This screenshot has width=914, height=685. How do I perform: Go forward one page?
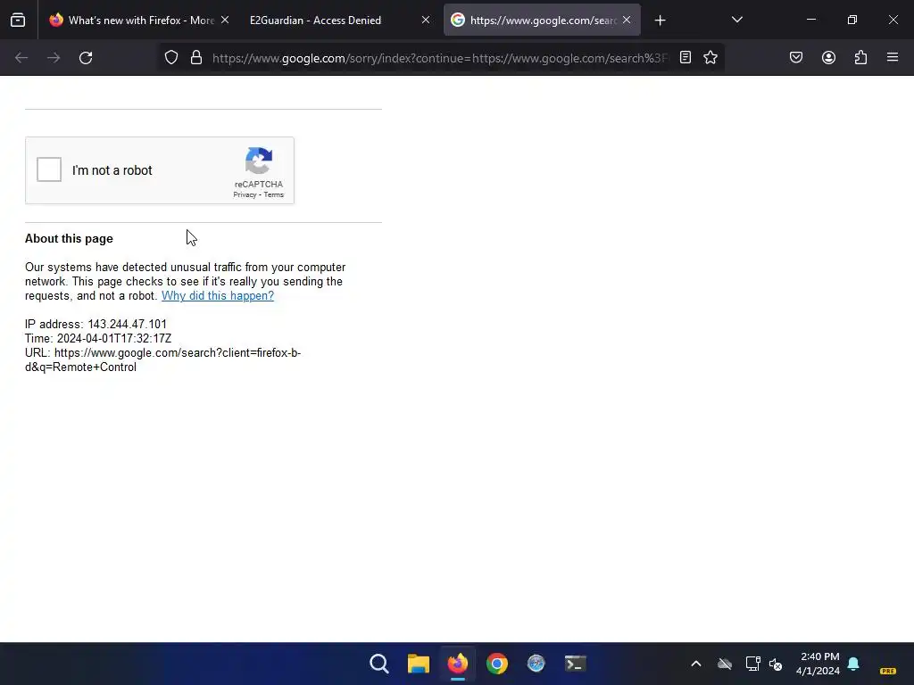[x=54, y=58]
